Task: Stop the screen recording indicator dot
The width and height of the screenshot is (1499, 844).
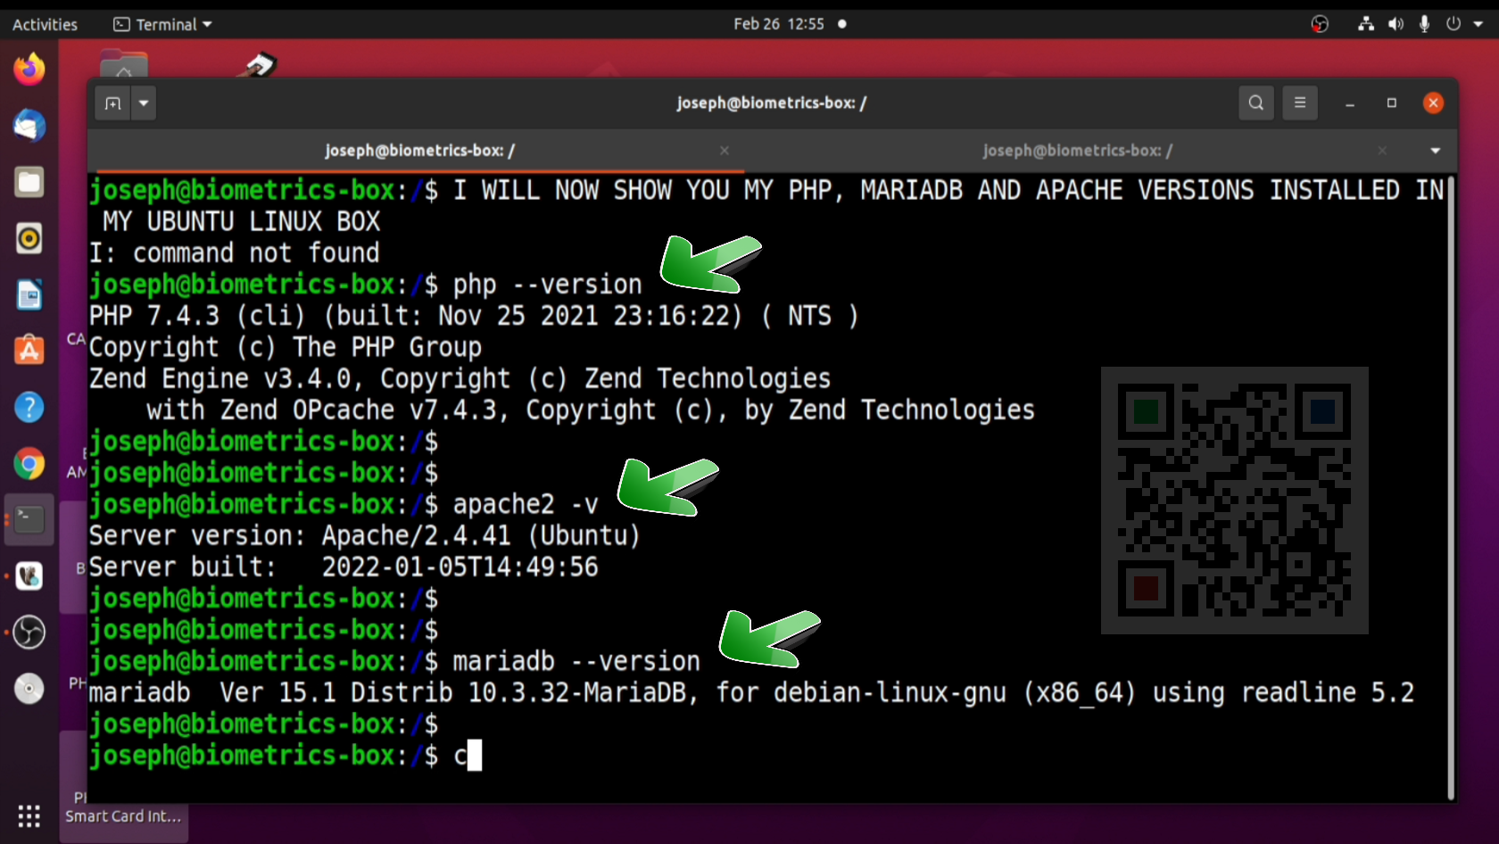Action: [841, 24]
